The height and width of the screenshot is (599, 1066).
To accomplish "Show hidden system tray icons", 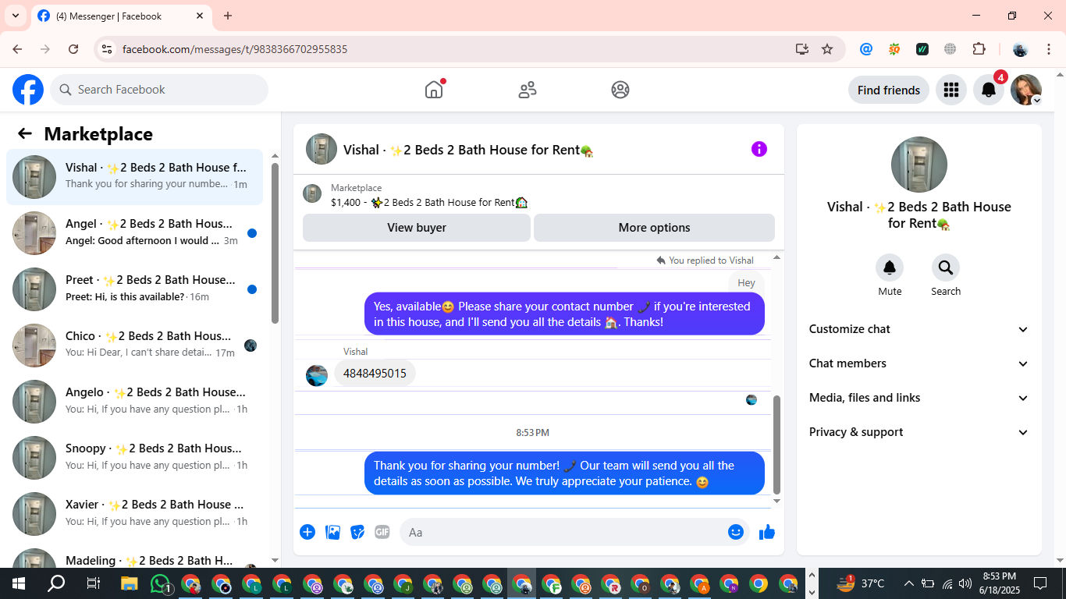I will click(908, 583).
